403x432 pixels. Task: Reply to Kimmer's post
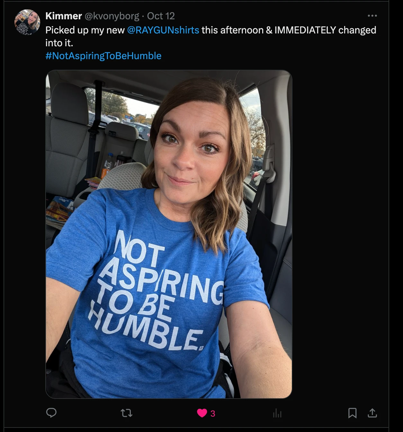51,413
